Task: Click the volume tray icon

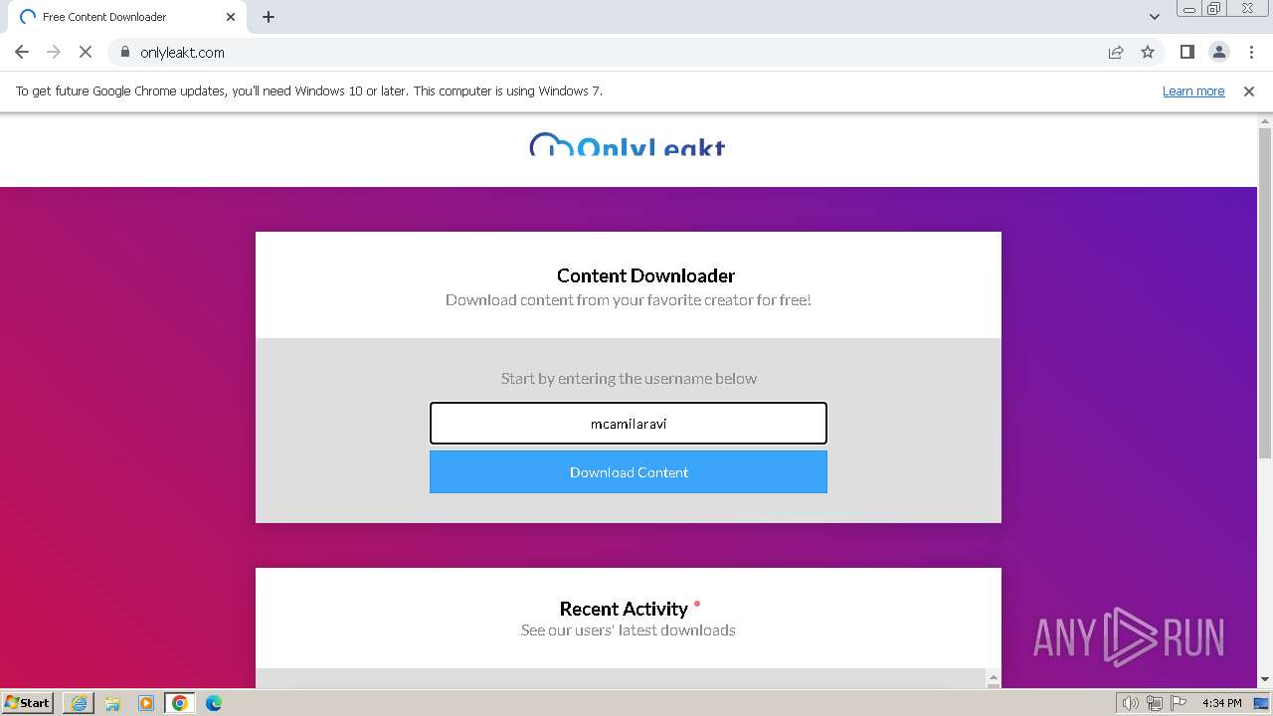Action: pos(1131,703)
